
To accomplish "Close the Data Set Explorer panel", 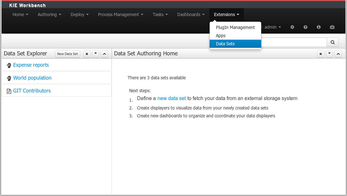I will (x=87, y=53).
